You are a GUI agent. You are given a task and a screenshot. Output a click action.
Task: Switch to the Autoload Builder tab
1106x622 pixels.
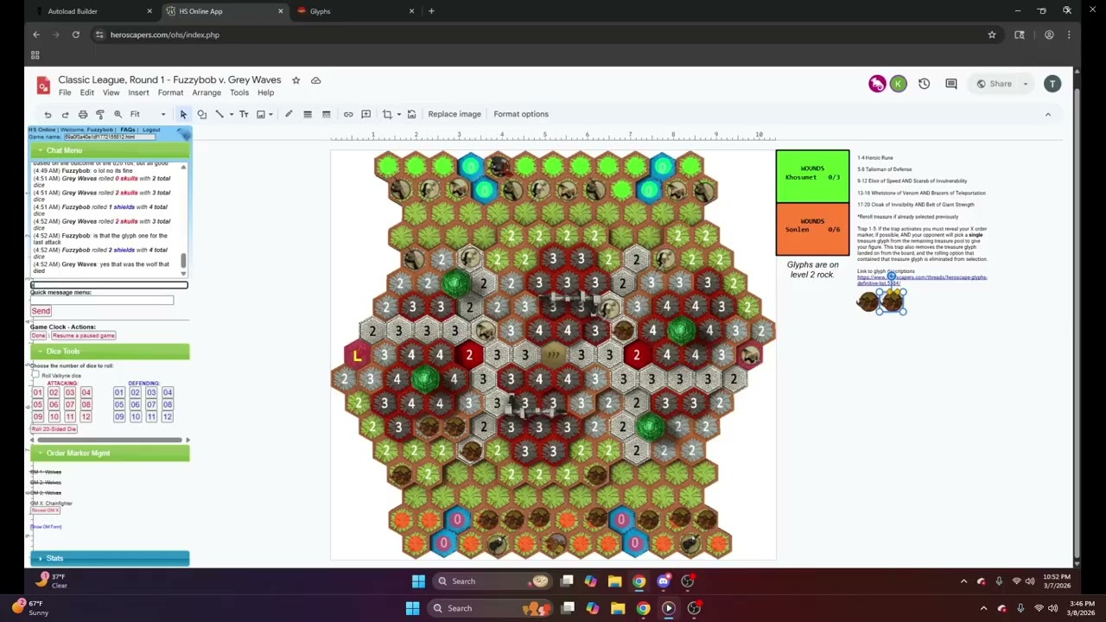92,11
